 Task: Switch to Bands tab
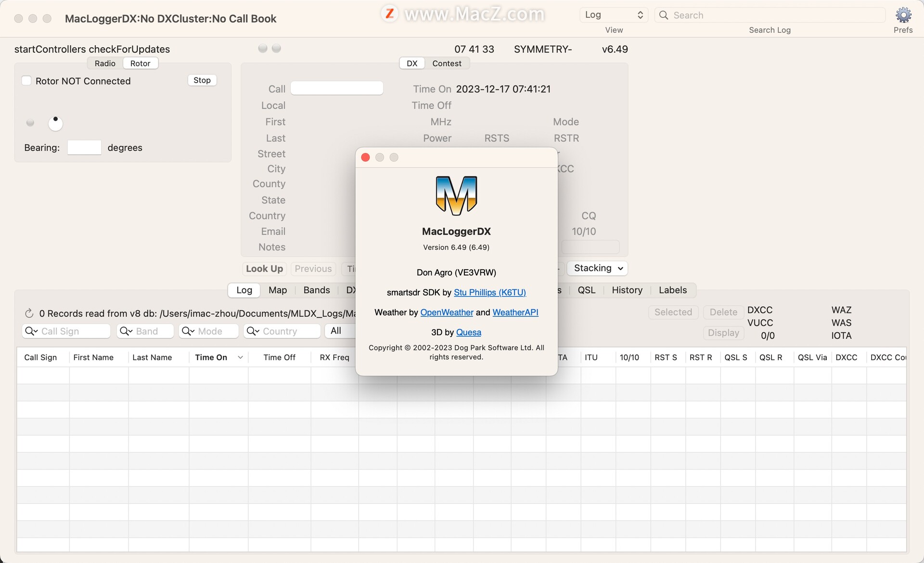tap(317, 290)
